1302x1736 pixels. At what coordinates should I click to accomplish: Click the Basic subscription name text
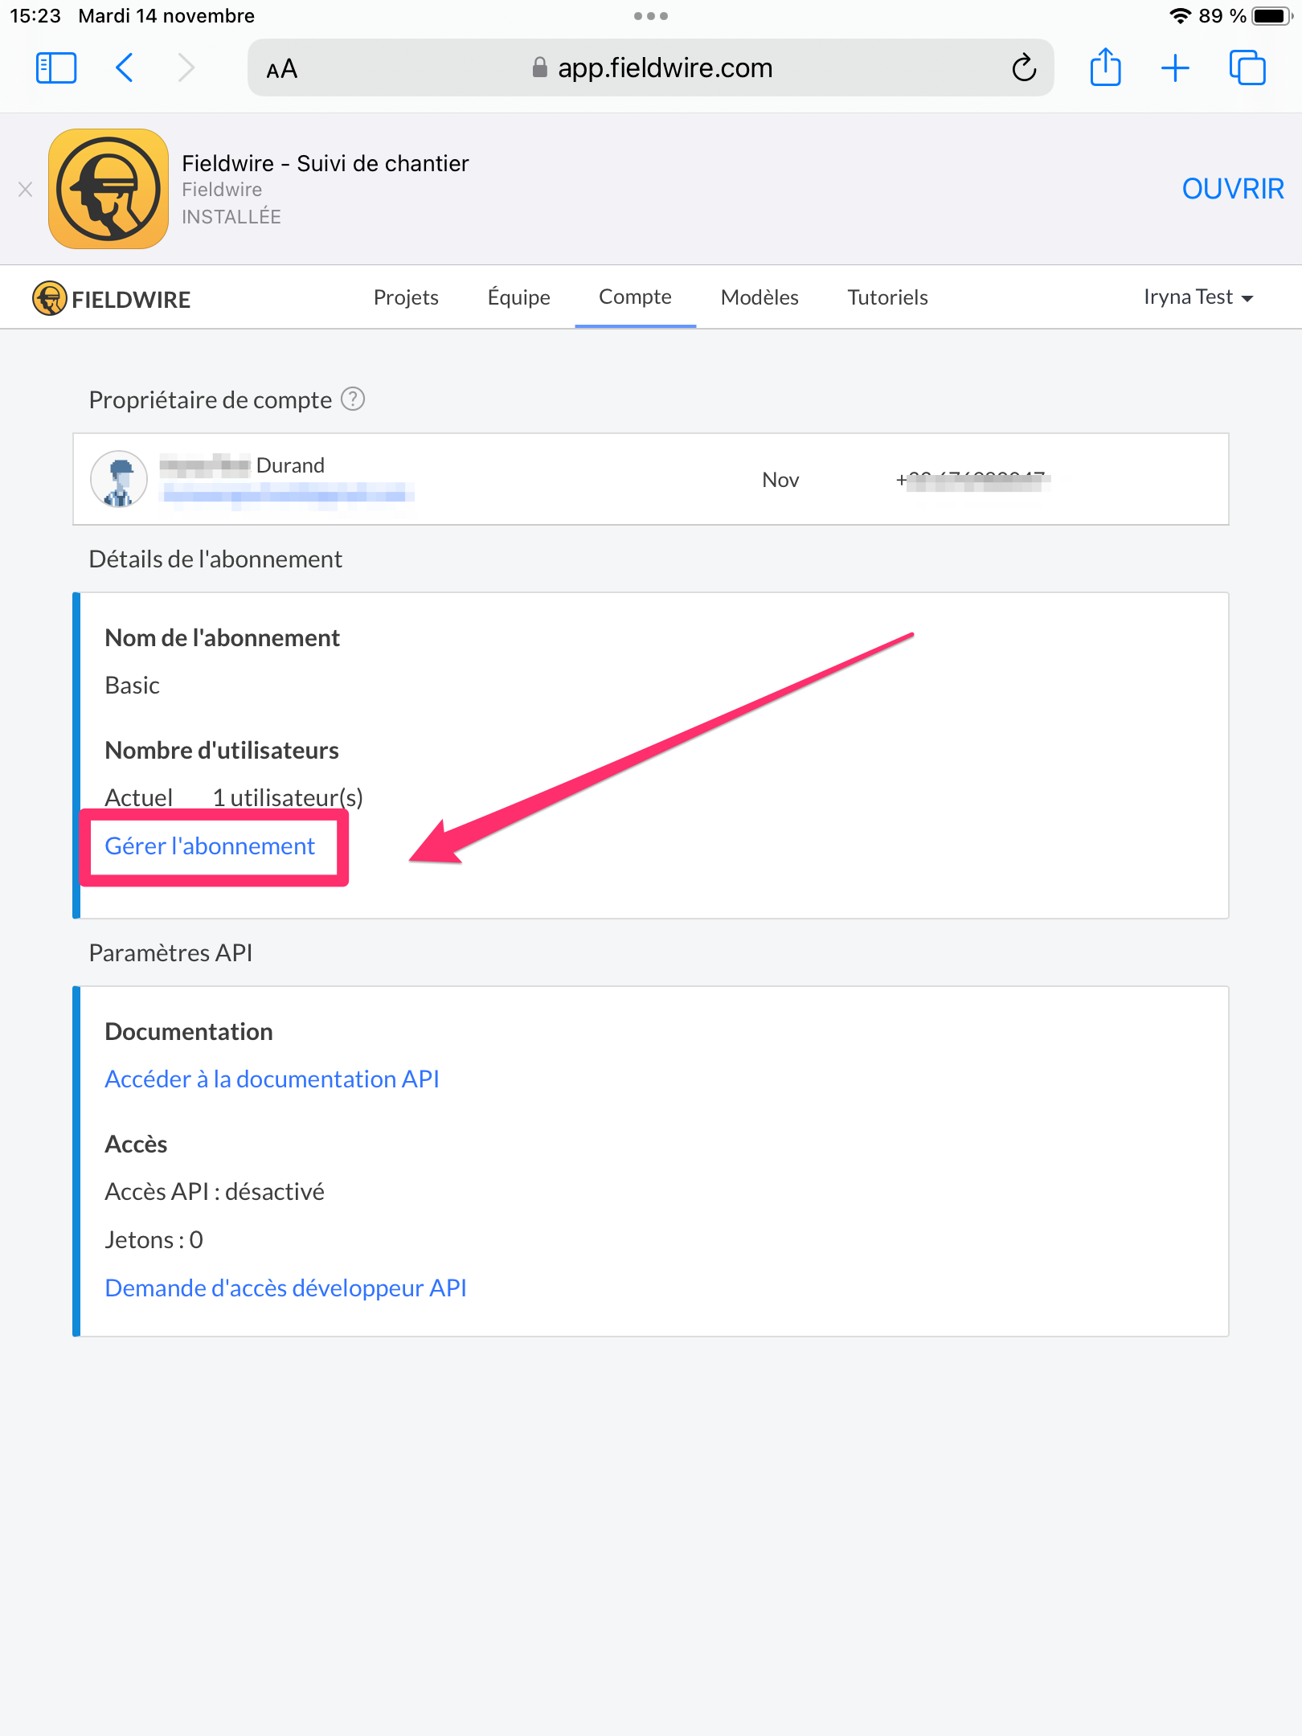tap(132, 685)
